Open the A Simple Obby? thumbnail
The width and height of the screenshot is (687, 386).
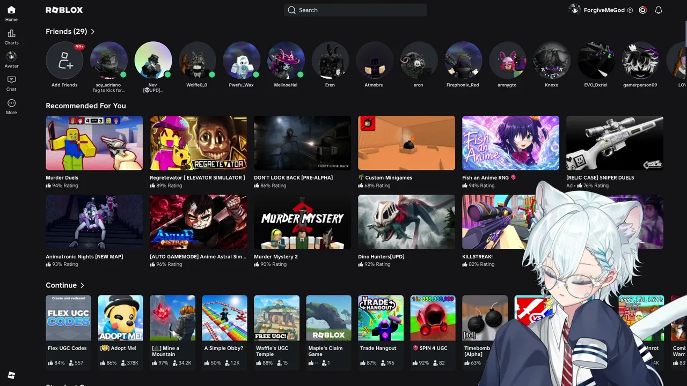pyautogui.click(x=225, y=318)
